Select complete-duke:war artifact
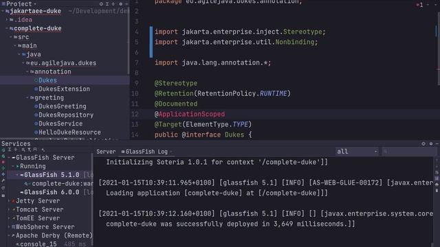This screenshot has height=247, width=440. pyautogui.click(x=62, y=184)
